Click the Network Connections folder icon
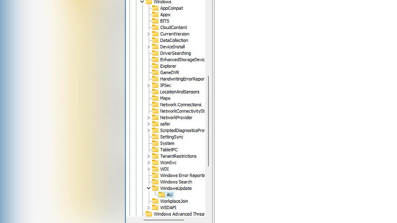397x223 pixels. pyautogui.click(x=155, y=105)
